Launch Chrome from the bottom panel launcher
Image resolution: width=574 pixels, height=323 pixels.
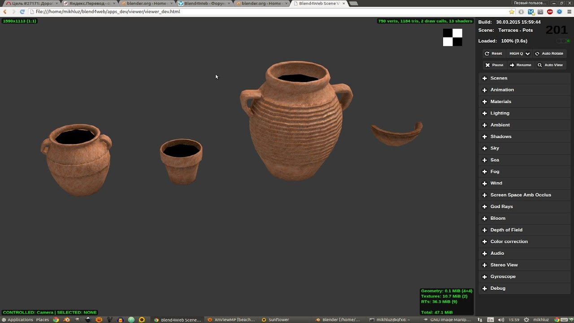56,320
